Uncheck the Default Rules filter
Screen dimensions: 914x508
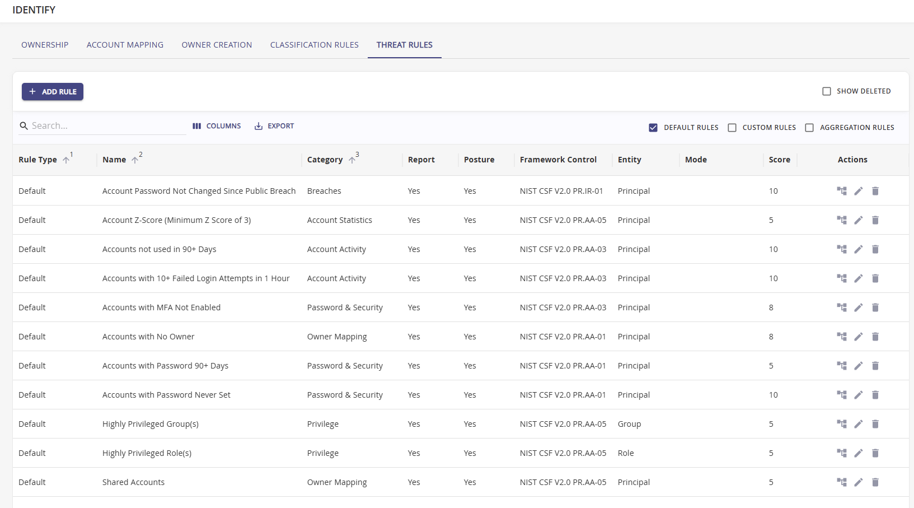(653, 128)
